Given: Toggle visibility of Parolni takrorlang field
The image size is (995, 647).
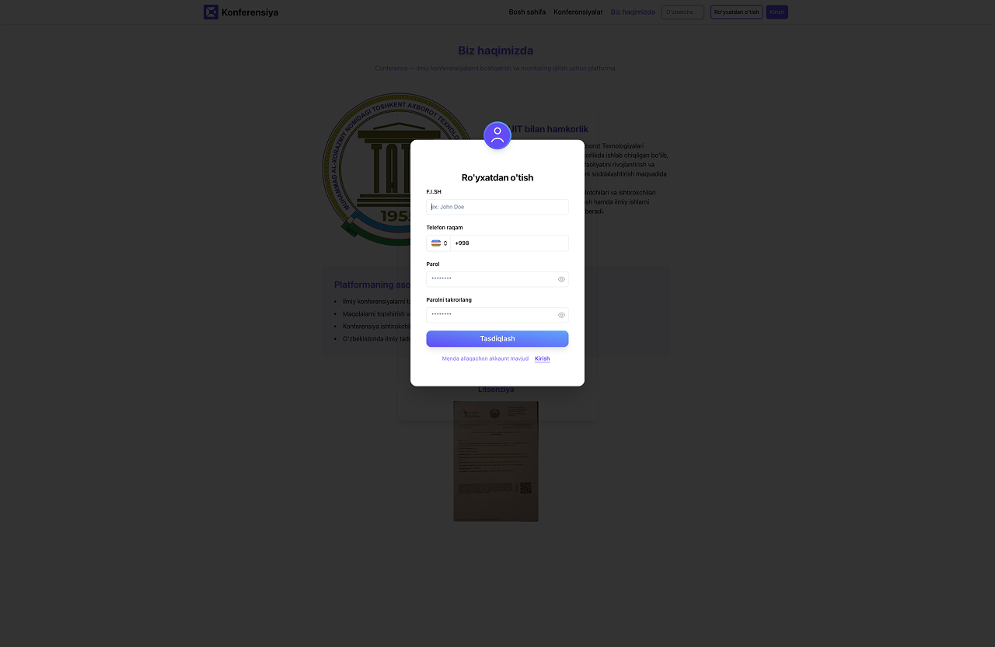Looking at the screenshot, I should pyautogui.click(x=561, y=315).
